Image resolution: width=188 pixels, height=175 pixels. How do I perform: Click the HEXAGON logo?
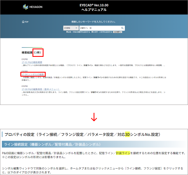pyautogui.click(x=32, y=7)
